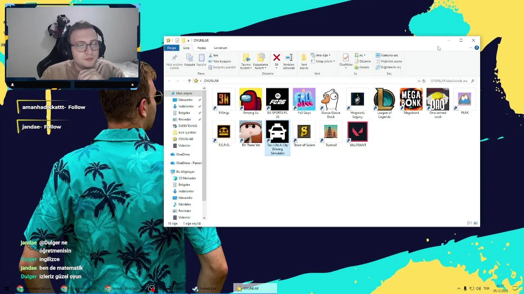Click Kısayolu yapıştır command
The height and width of the screenshot is (294, 524).
point(222,67)
